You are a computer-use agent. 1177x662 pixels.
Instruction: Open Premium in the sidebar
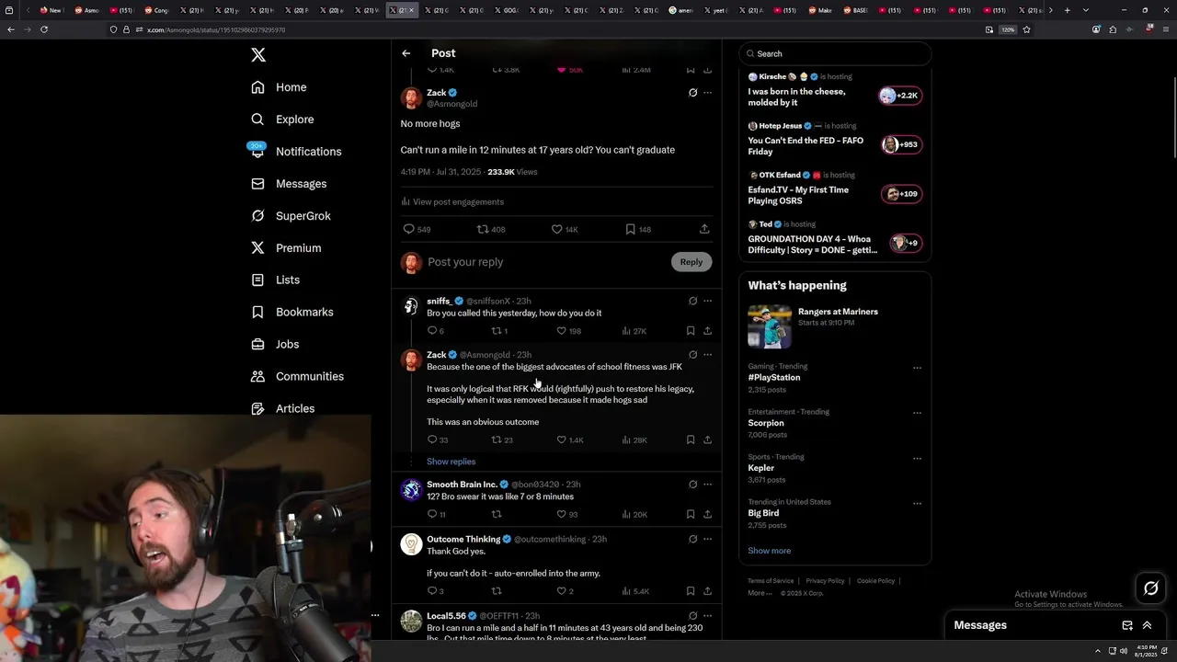pyautogui.click(x=286, y=248)
